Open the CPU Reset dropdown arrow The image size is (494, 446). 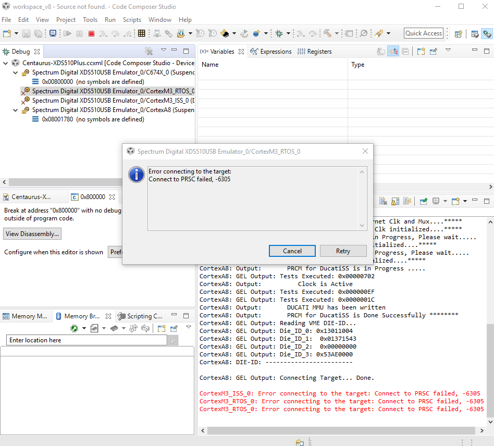pyautogui.click(x=234, y=33)
